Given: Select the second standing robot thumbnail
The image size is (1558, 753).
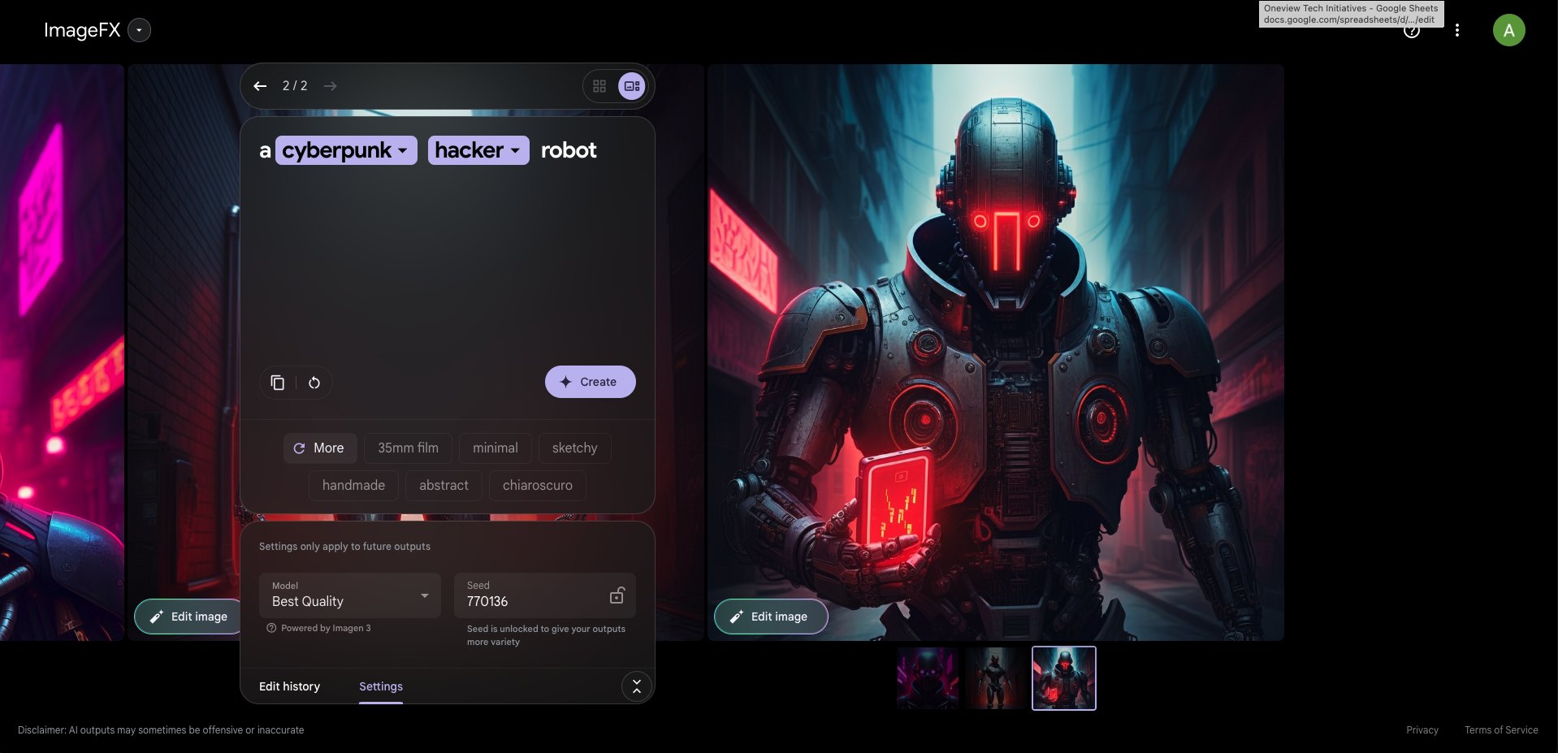Looking at the screenshot, I should coord(996,678).
